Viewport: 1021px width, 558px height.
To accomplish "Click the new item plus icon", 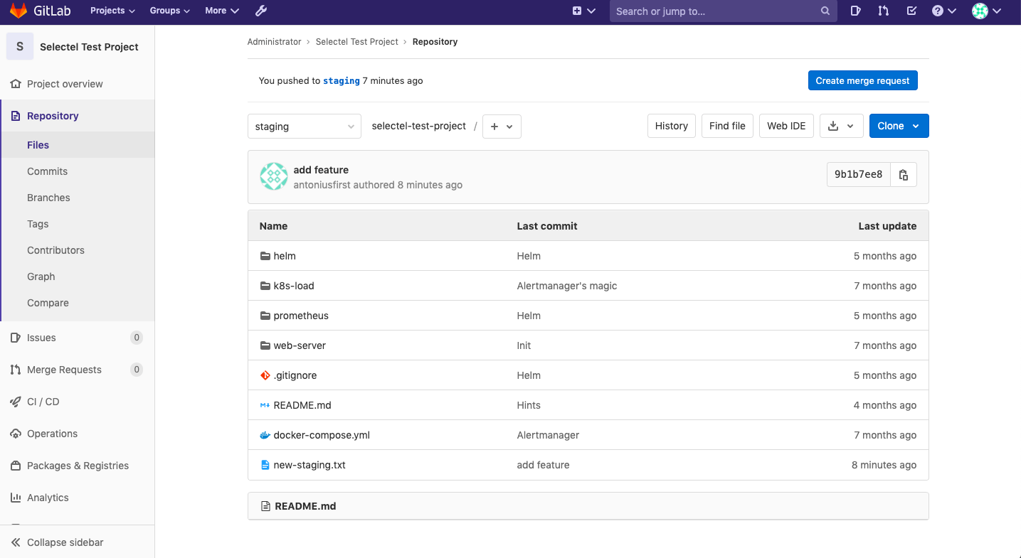I will 577,11.
